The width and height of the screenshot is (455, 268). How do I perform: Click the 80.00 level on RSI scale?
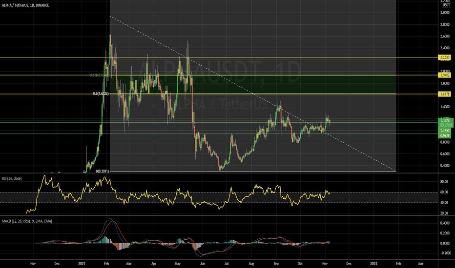tap(444, 182)
